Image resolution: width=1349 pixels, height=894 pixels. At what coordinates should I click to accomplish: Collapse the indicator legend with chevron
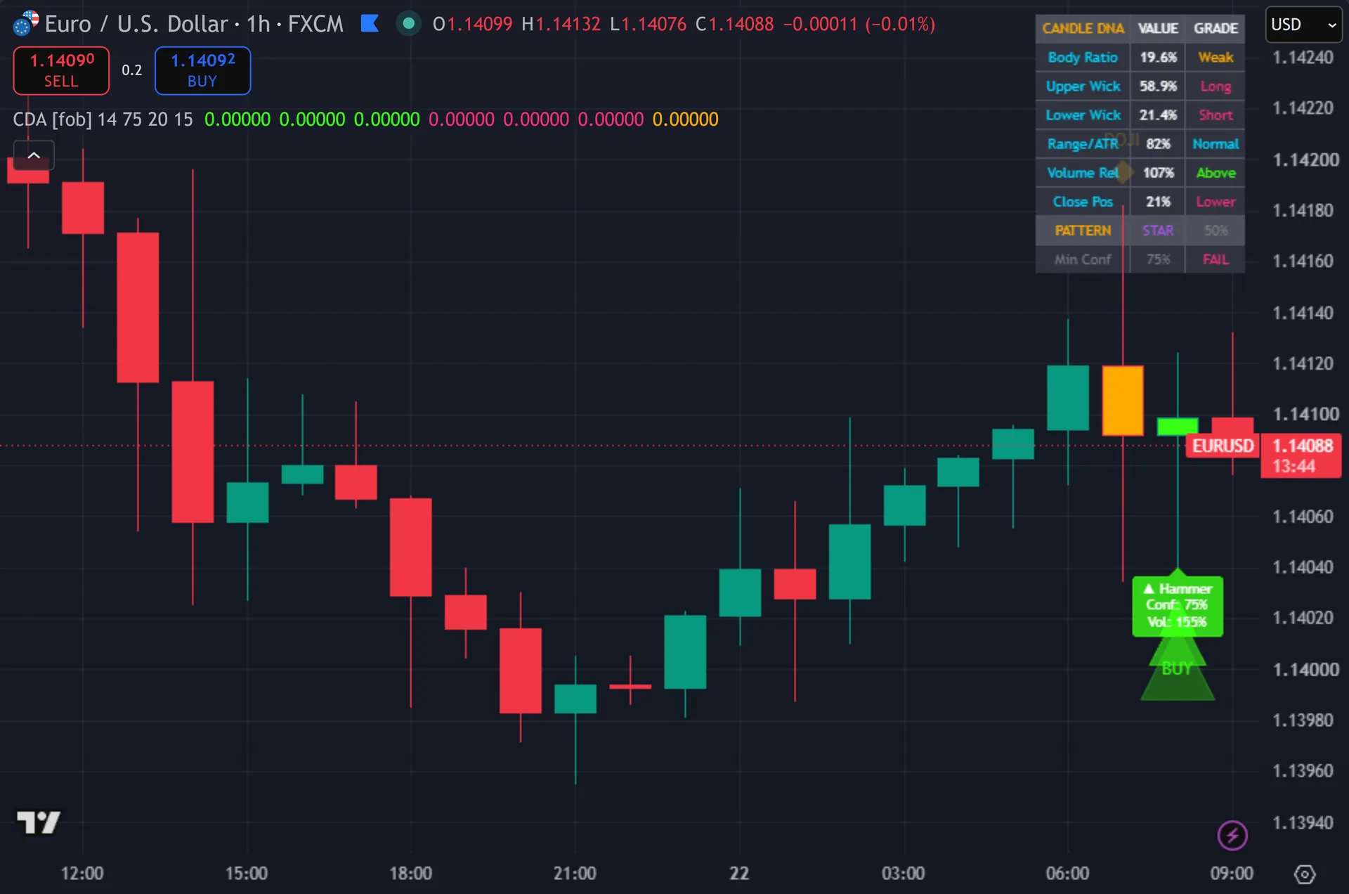click(x=34, y=155)
